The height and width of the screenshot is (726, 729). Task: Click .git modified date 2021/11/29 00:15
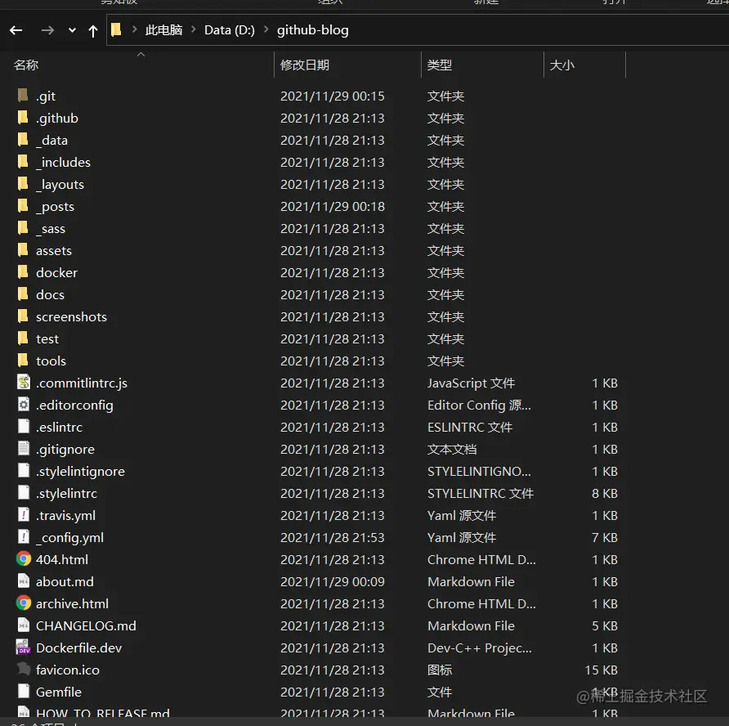tap(333, 96)
